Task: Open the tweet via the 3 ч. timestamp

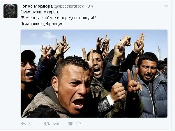Action: 91,6
